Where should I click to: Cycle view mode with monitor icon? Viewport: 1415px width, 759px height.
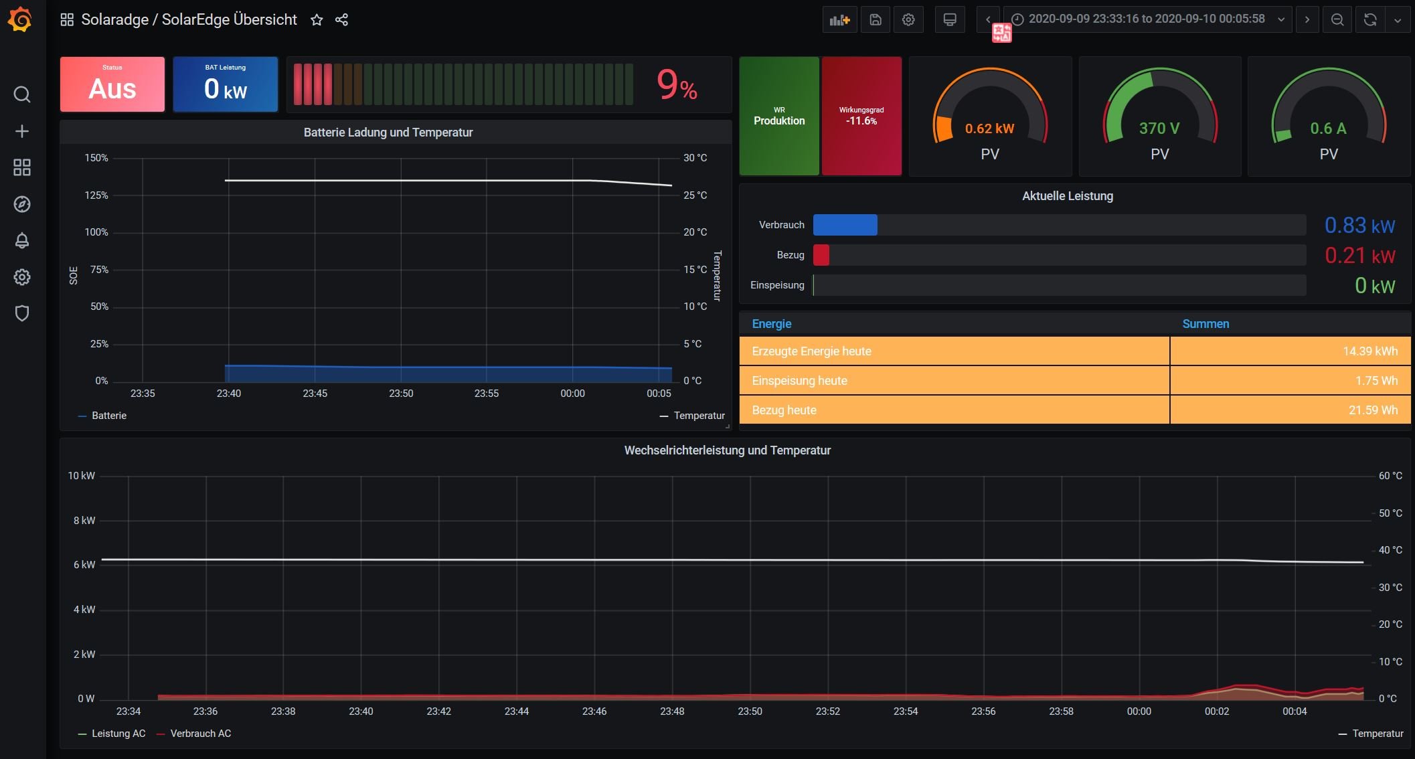click(x=949, y=20)
